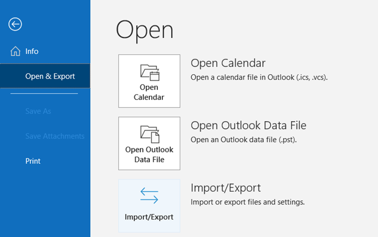Click the home icon beside Info
Viewport: 378px width, 237px height.
click(15, 52)
